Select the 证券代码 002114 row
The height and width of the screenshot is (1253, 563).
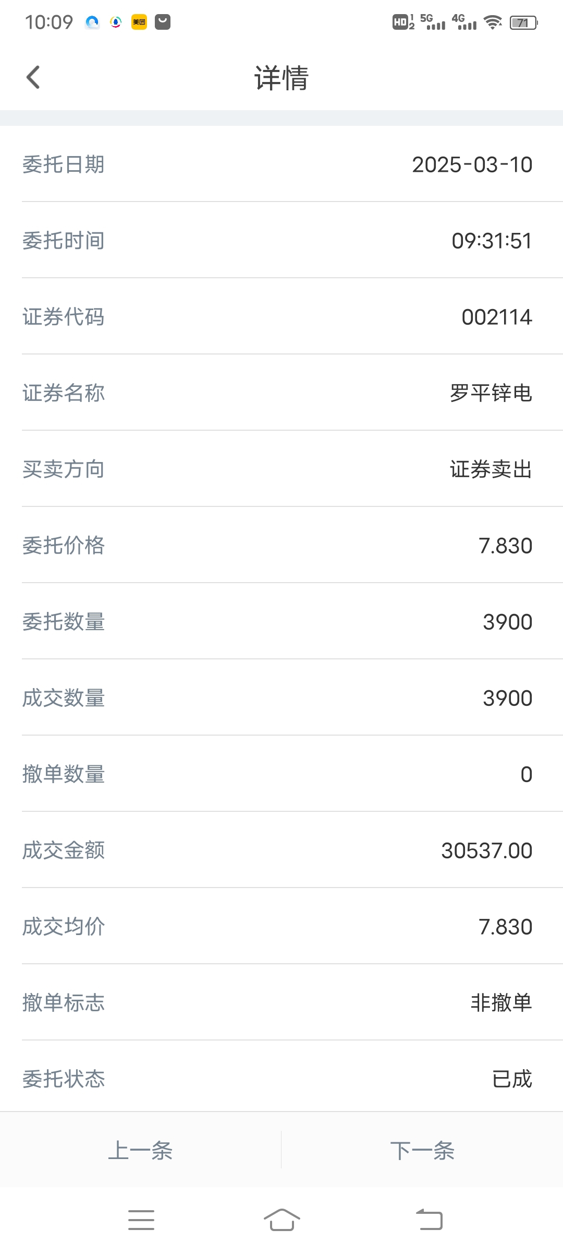click(281, 316)
